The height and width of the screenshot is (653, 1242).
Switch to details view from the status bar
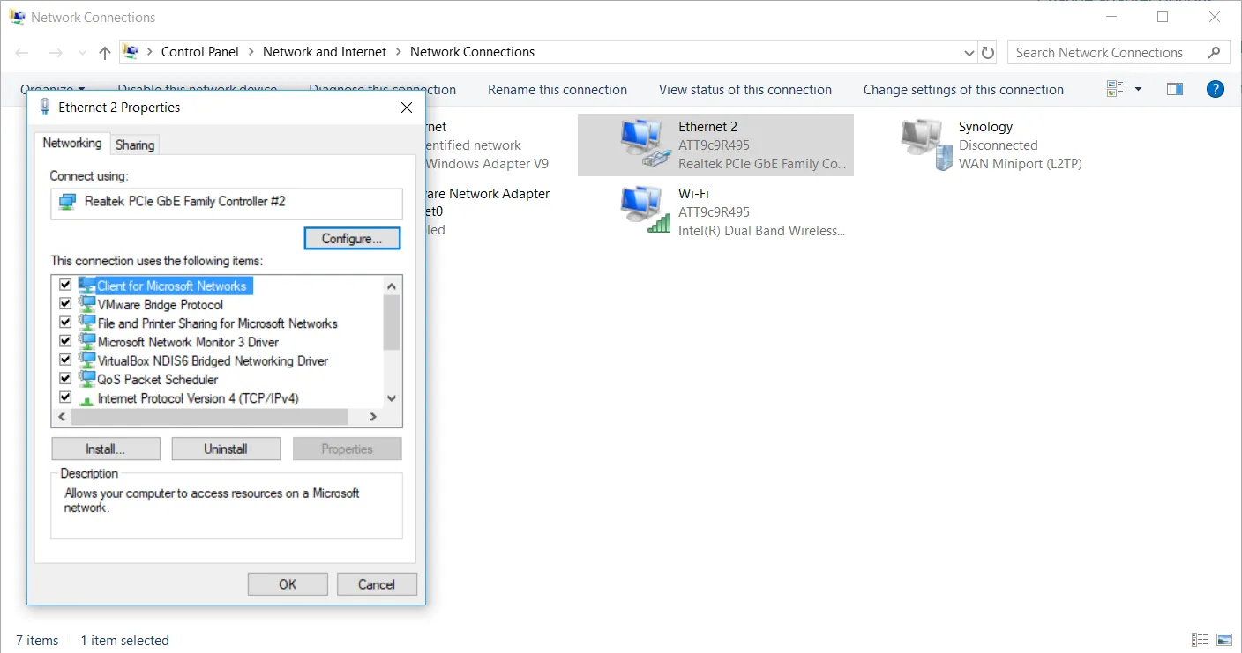[x=1200, y=640]
